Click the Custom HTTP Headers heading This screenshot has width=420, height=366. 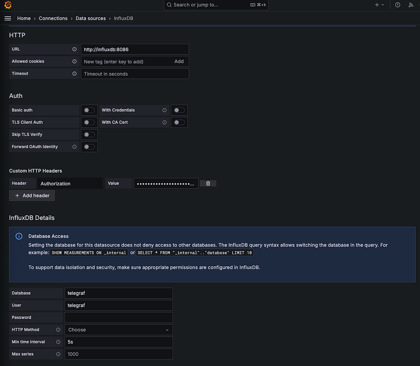point(36,171)
